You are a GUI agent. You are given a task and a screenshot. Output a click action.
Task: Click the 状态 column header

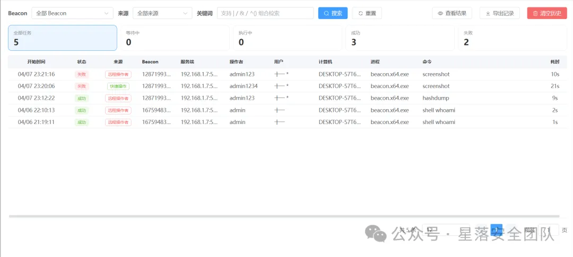[82, 61]
